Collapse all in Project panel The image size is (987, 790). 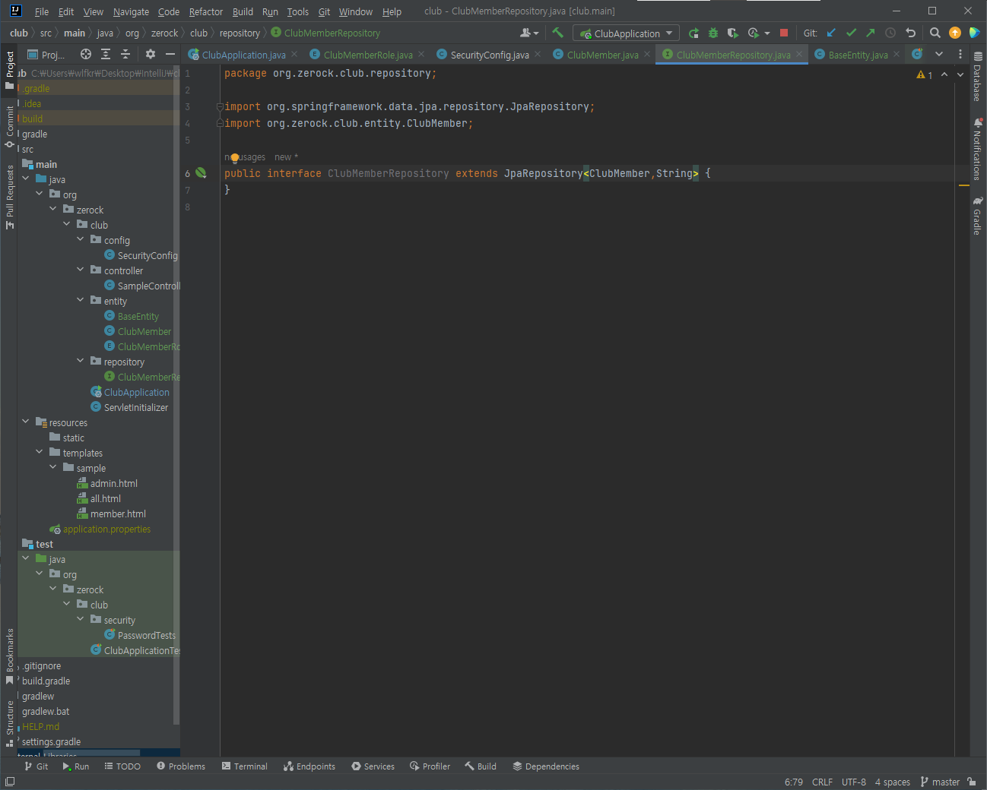125,54
